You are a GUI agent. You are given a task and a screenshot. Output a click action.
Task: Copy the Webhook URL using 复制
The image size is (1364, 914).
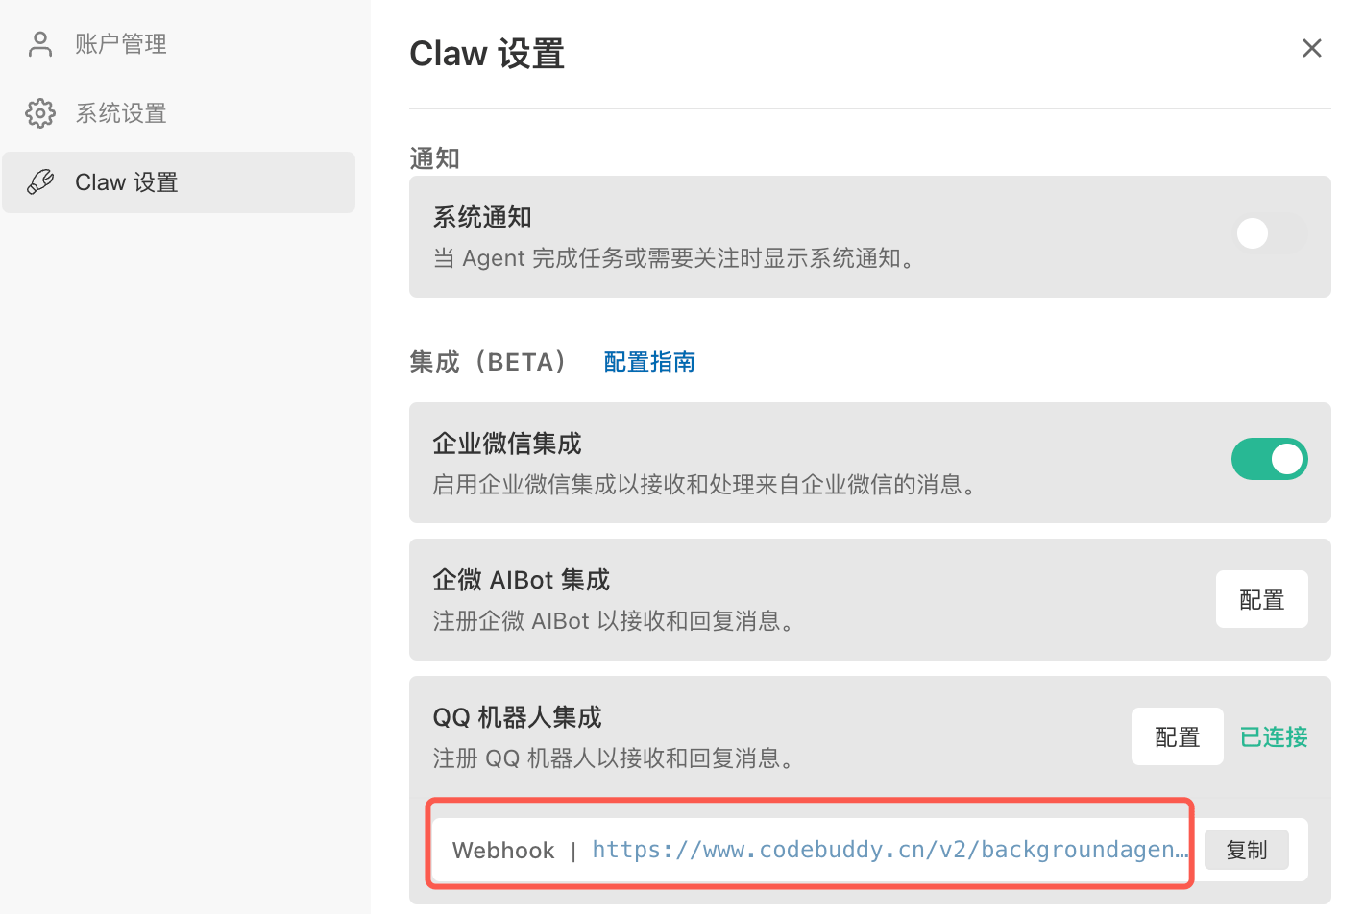click(1247, 850)
